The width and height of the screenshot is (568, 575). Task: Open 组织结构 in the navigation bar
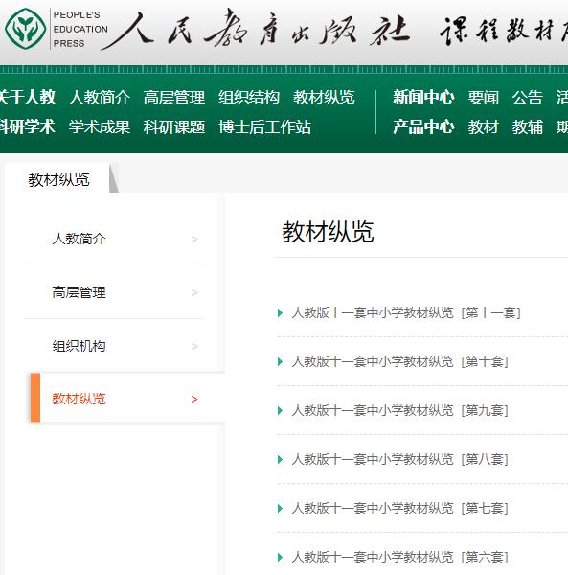[x=249, y=98]
